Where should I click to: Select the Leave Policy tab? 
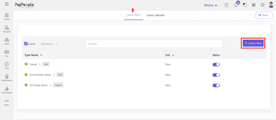(134, 15)
